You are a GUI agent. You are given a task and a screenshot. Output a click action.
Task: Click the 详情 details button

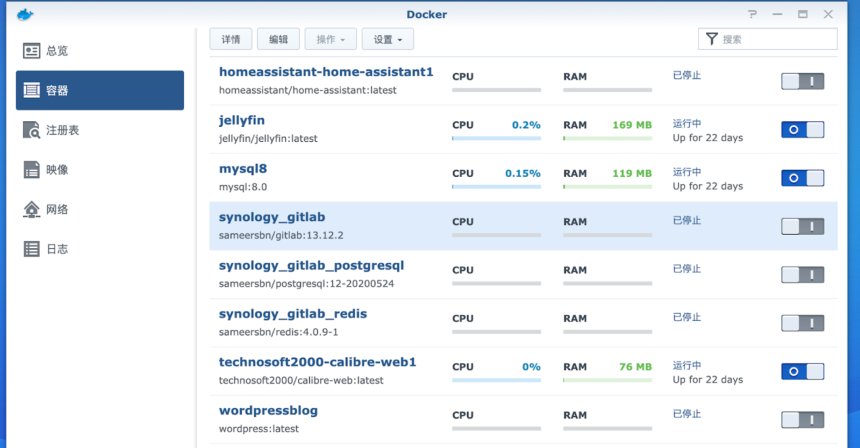[x=231, y=39]
